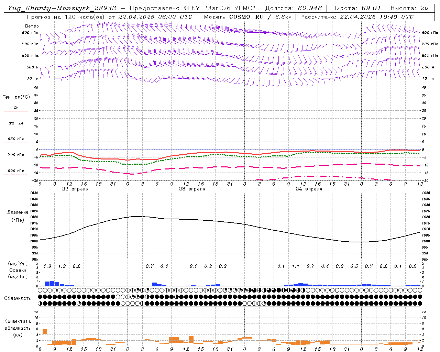
Task: Click the Ветер wind panel label
Action: click(32, 26)
